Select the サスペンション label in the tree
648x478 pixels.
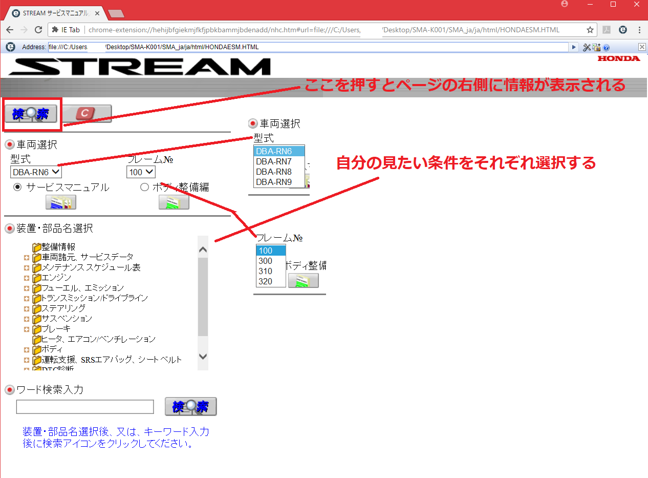[x=67, y=319]
